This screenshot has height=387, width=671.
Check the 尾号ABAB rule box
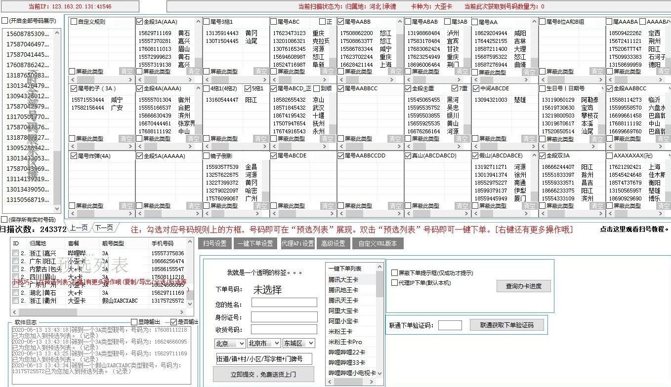(x=408, y=22)
